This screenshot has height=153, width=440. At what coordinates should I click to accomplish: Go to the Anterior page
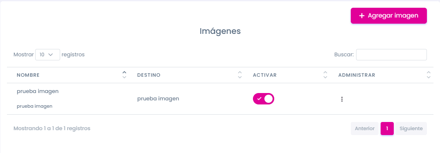(x=365, y=129)
